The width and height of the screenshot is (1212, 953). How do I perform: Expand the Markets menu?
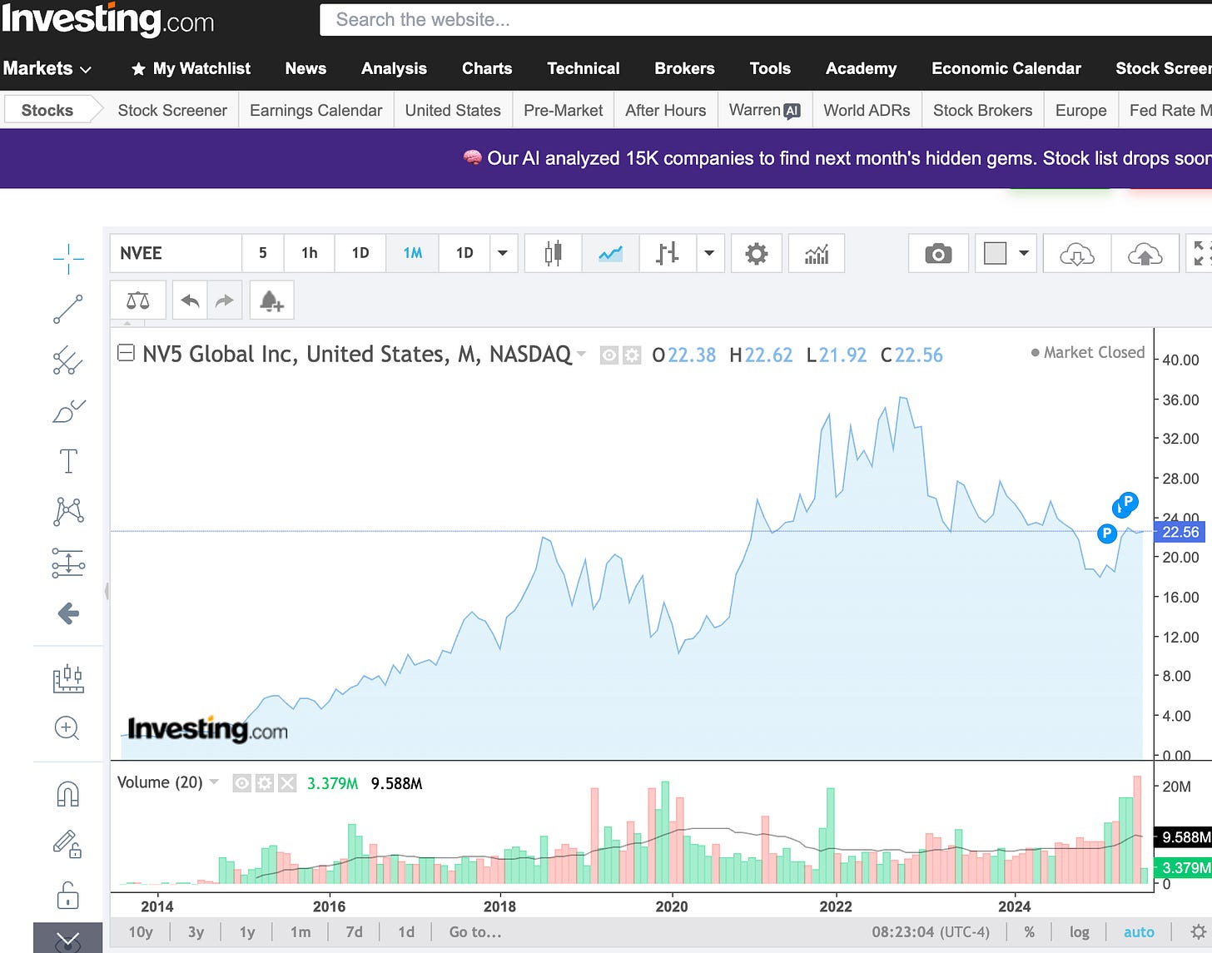tap(47, 68)
